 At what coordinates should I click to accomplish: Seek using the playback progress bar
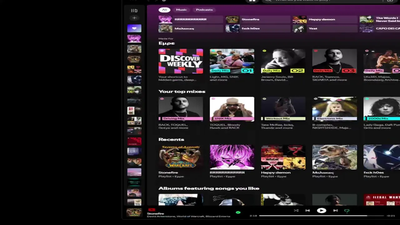pyautogui.click(x=321, y=216)
